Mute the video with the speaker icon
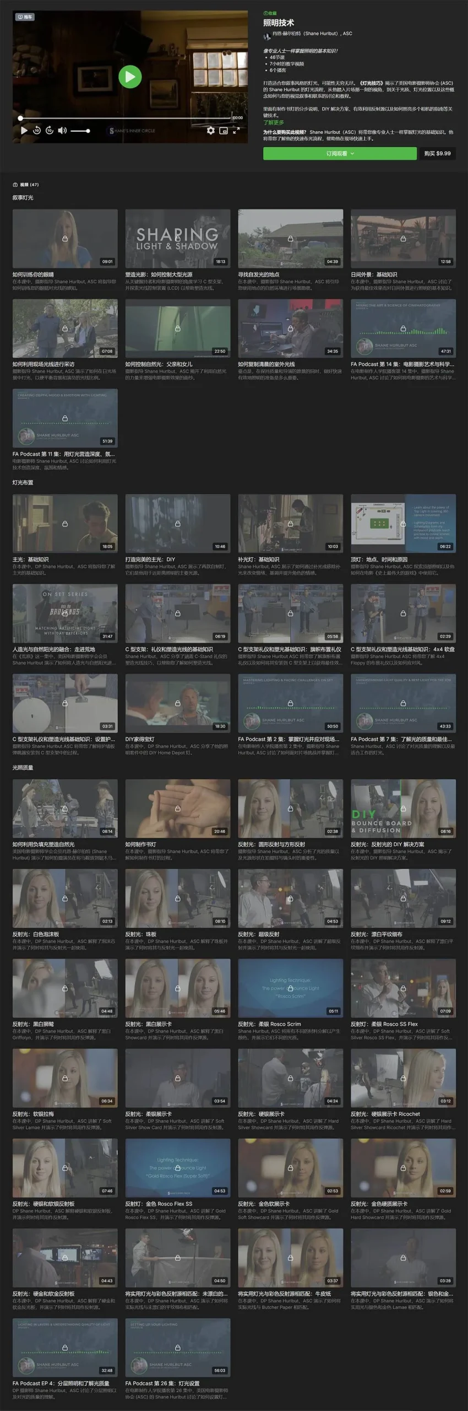The width and height of the screenshot is (468, 1411). point(62,131)
